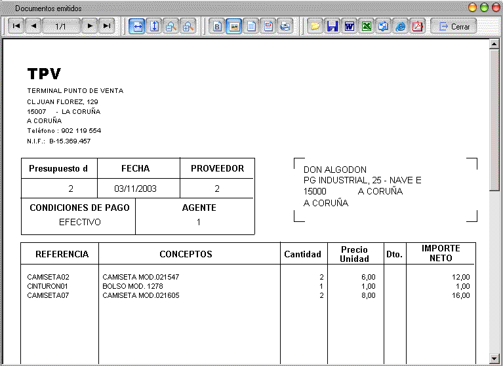Click the toolbar button with letter B
This screenshot has width=503, height=366.
tap(218, 26)
